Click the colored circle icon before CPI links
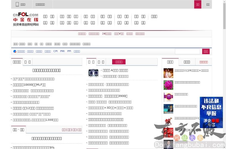 point(15,51)
